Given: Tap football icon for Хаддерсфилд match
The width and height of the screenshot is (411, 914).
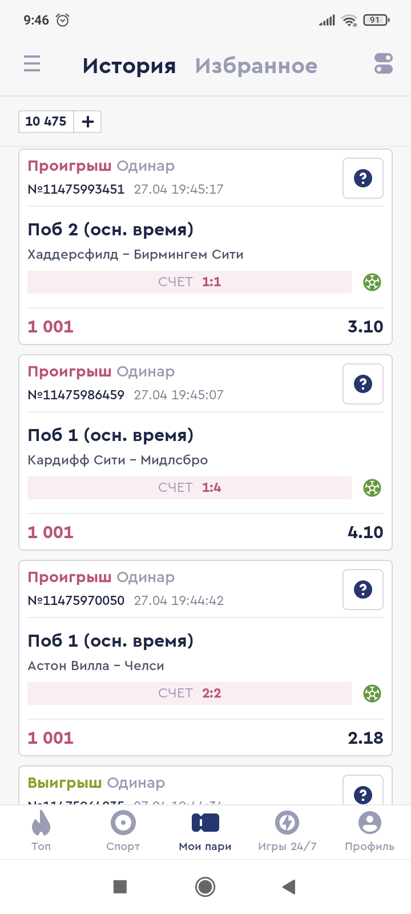Looking at the screenshot, I should coord(372,282).
